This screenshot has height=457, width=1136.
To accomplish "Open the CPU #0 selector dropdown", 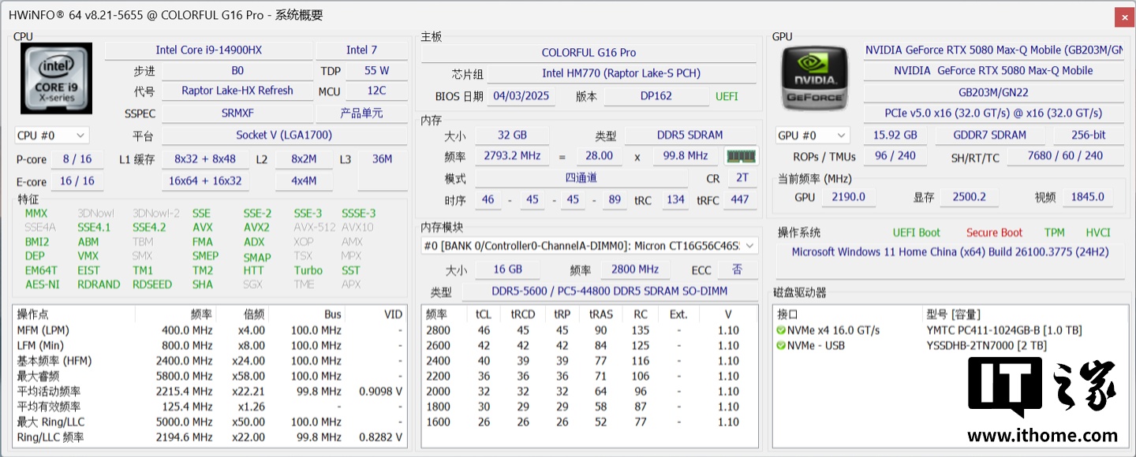I will [x=51, y=136].
